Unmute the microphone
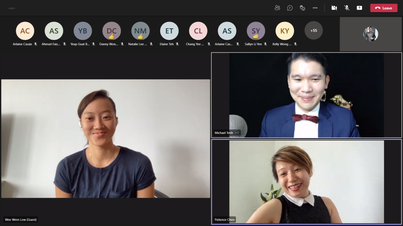Screen dimensions: 403x226 coord(347,8)
